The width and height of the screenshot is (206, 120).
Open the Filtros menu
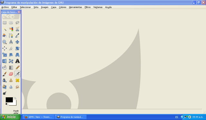tap(88, 7)
